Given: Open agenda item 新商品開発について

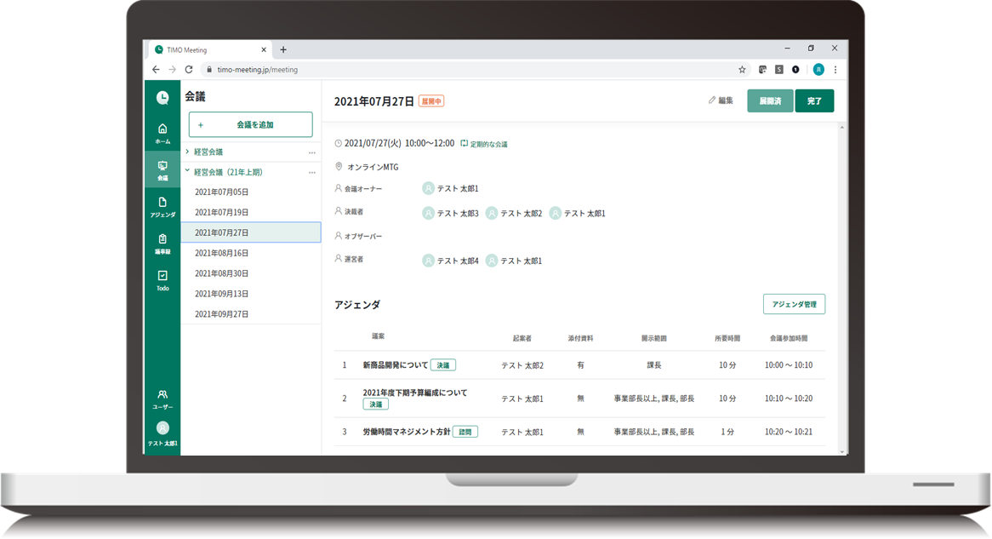Looking at the screenshot, I should 395,365.
